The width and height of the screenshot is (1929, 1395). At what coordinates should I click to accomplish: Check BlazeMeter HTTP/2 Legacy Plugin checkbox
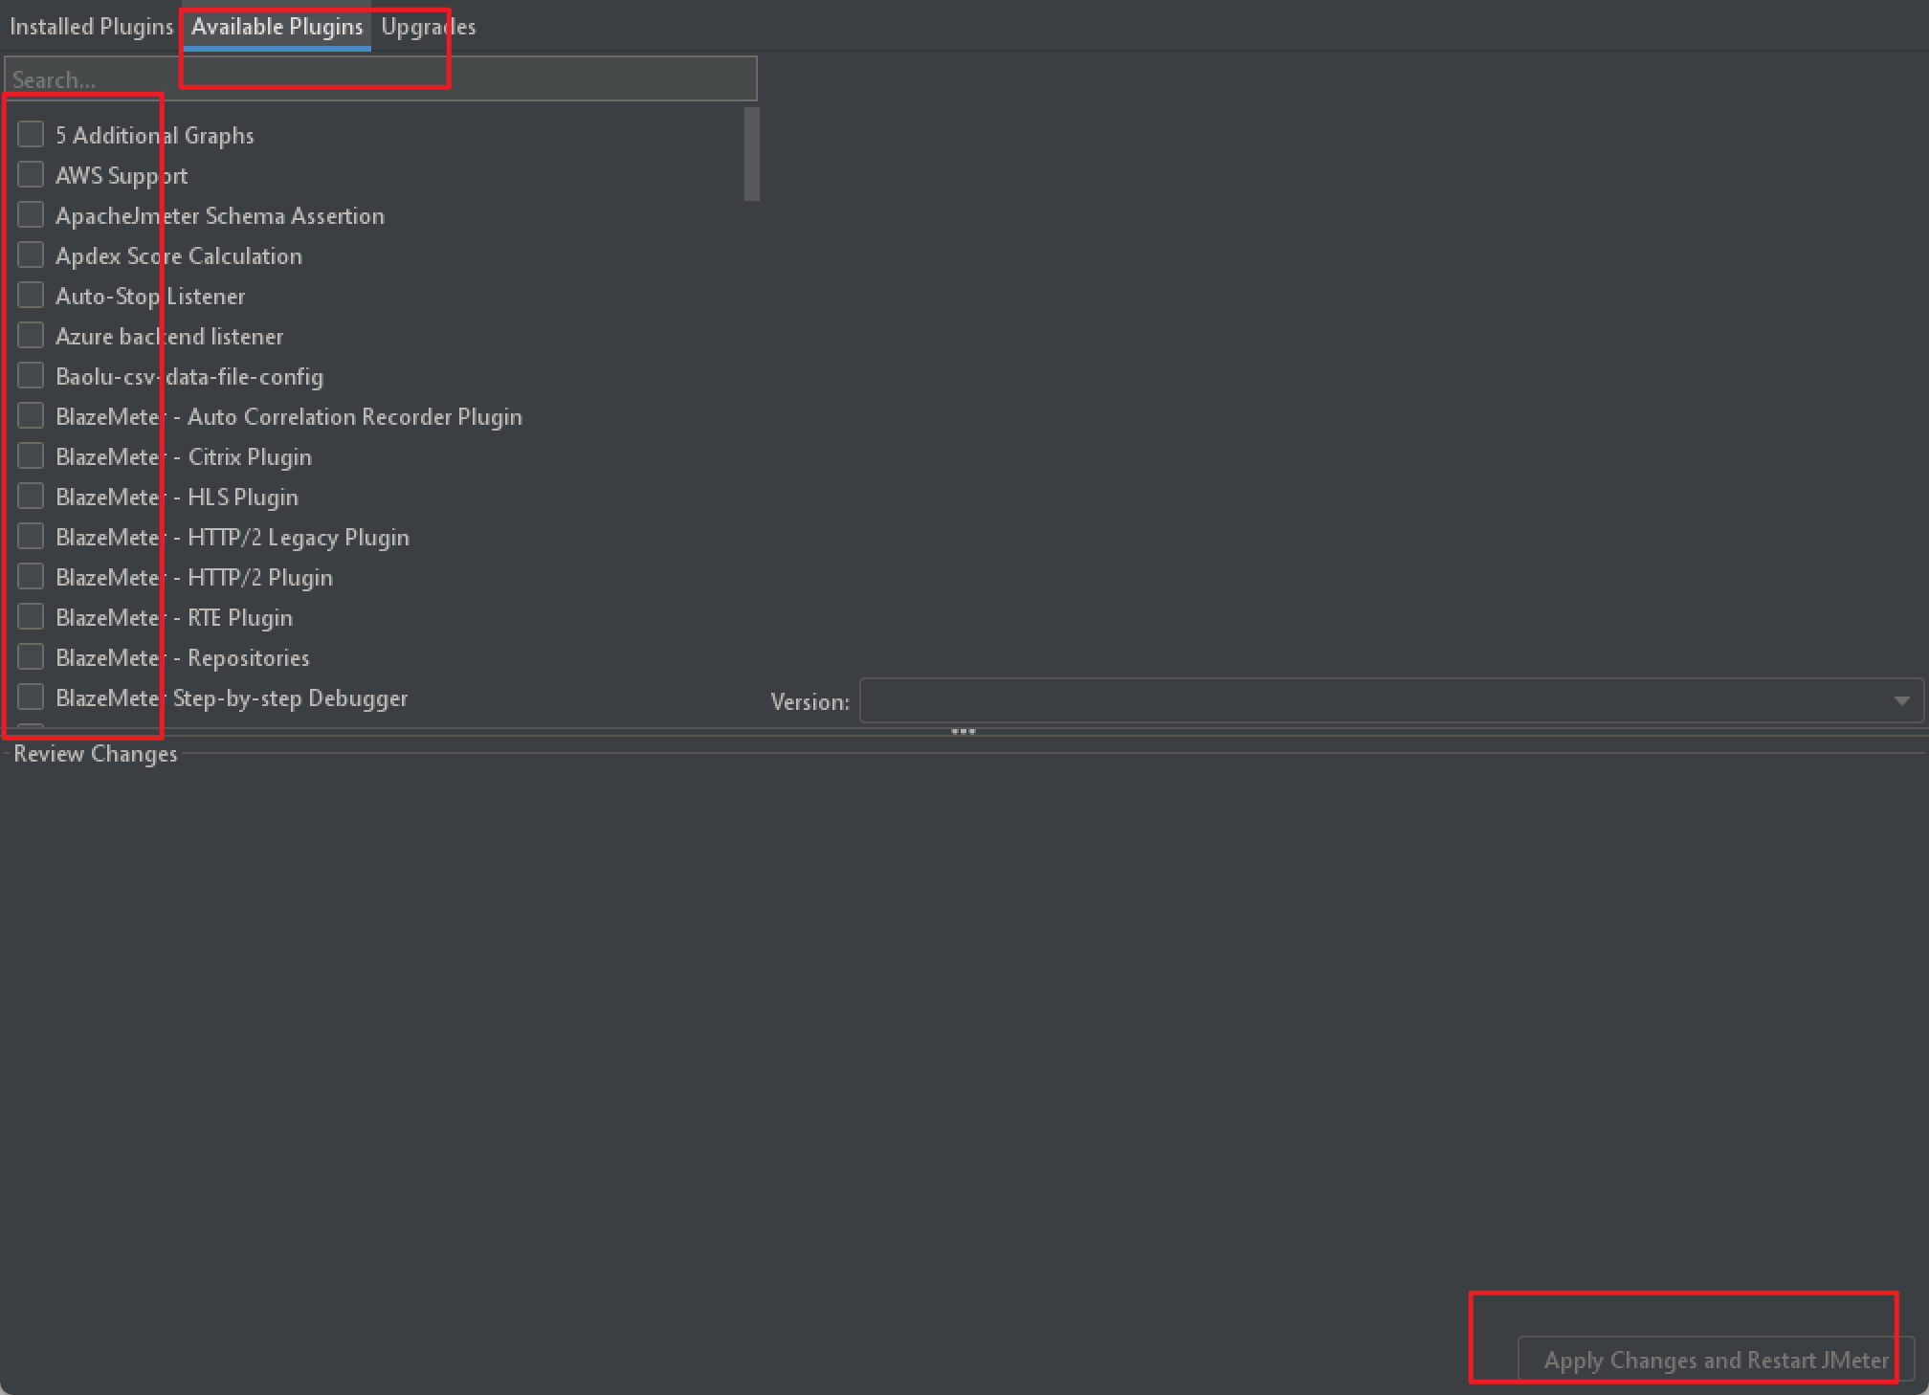(31, 536)
